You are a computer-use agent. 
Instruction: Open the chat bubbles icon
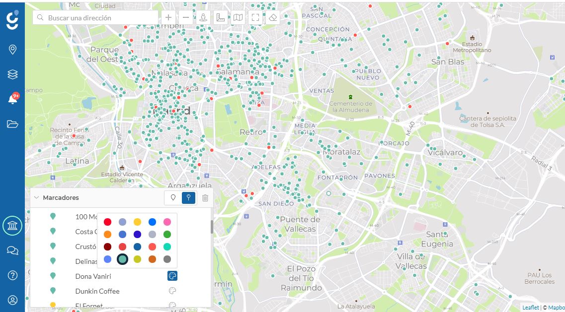point(12,250)
